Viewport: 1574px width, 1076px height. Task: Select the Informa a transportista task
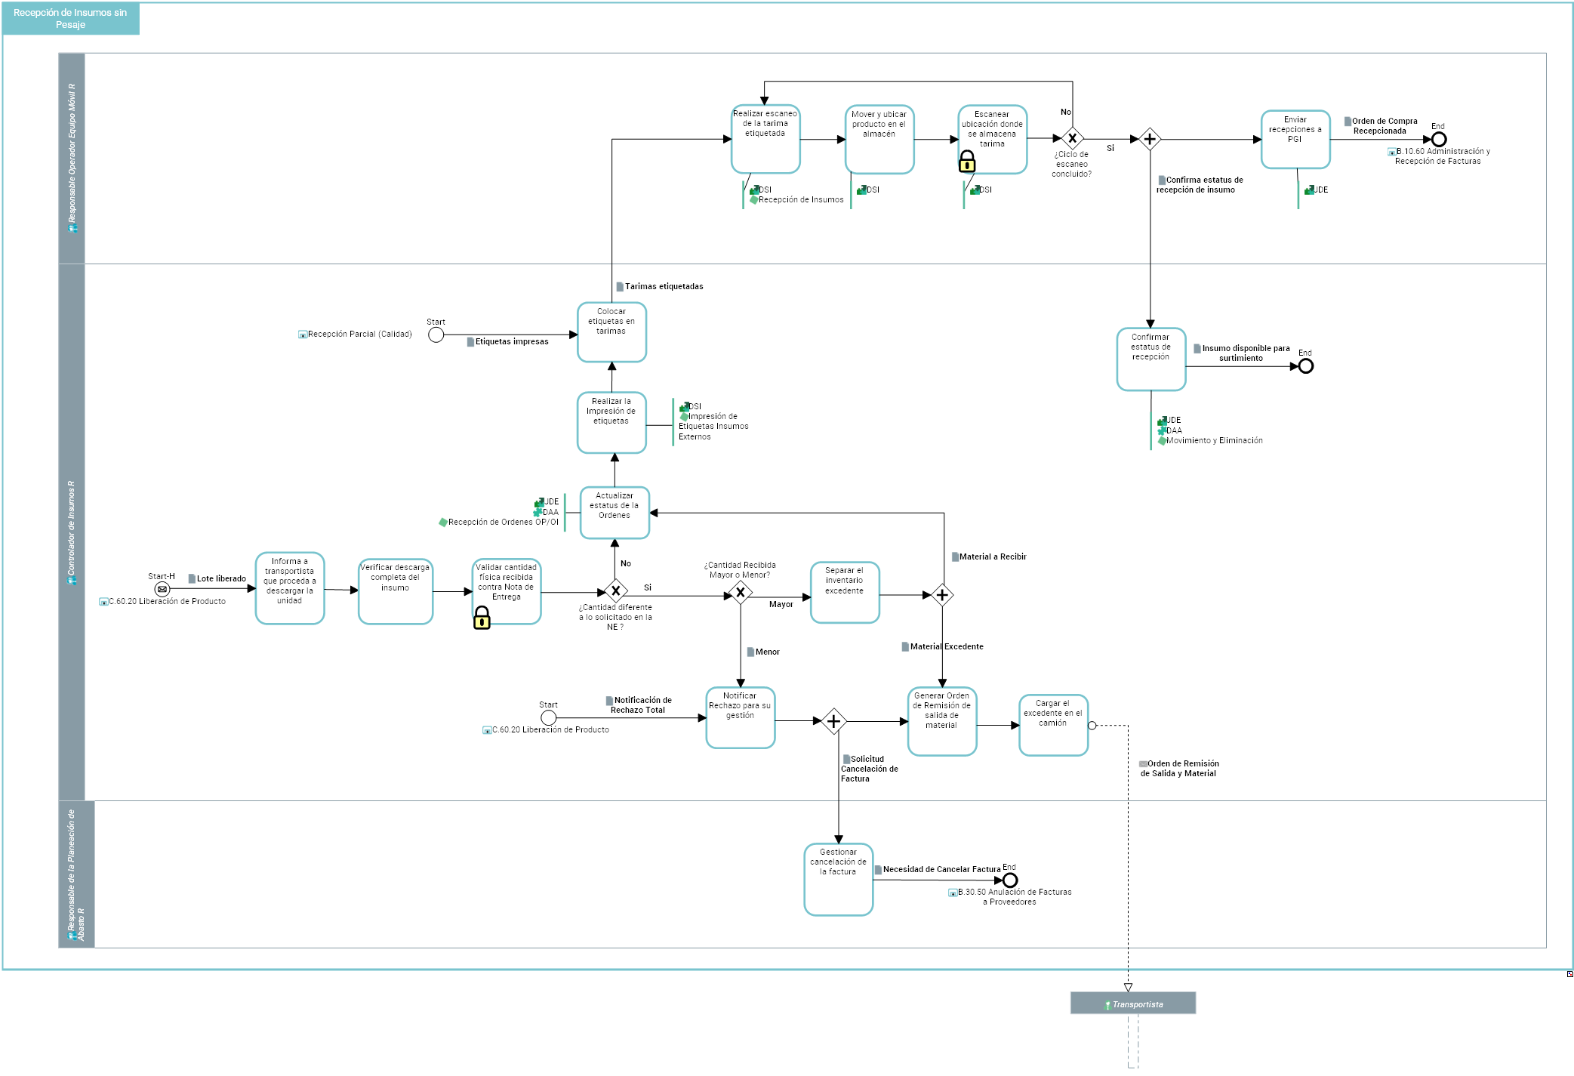click(x=290, y=588)
